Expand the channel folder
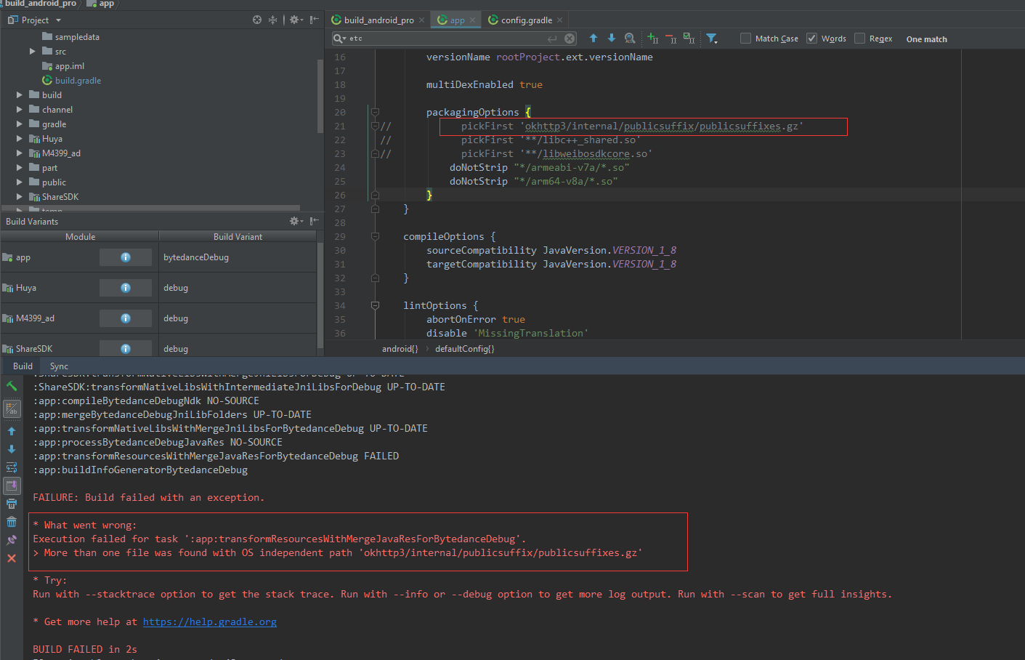 tap(19, 110)
